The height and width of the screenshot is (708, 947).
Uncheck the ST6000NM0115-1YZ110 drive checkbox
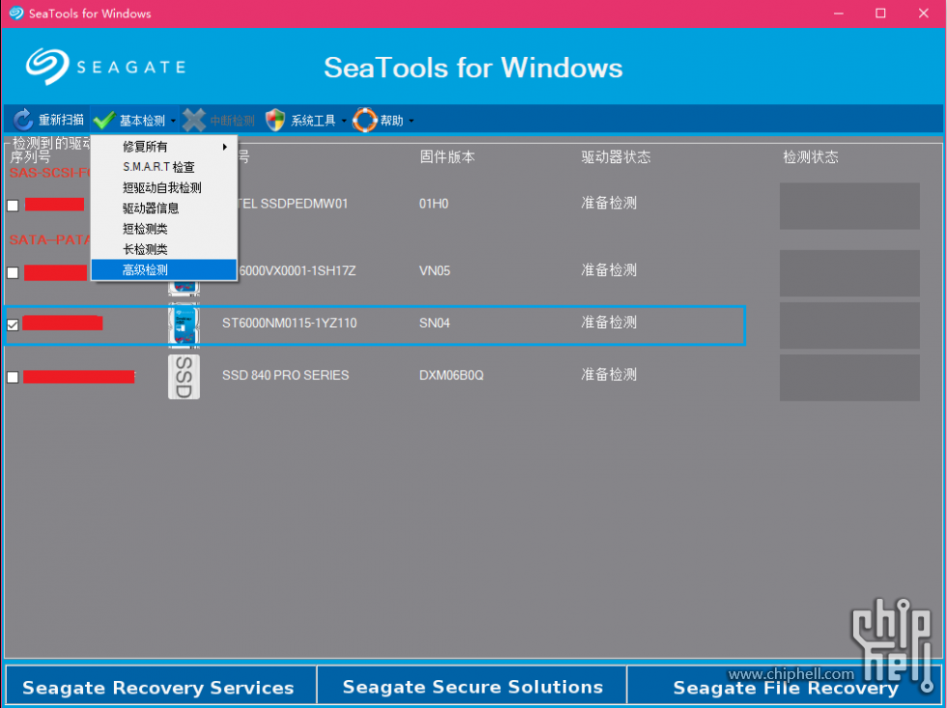13,325
